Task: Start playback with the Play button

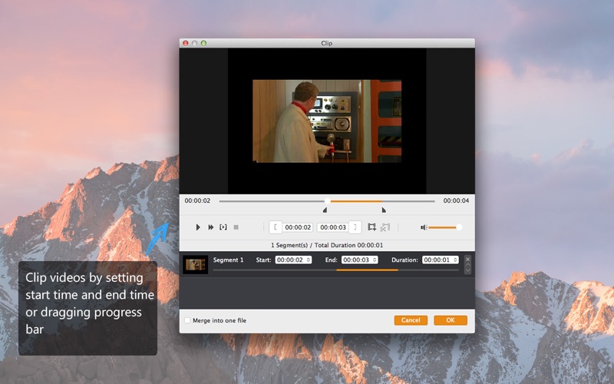Action: click(198, 227)
